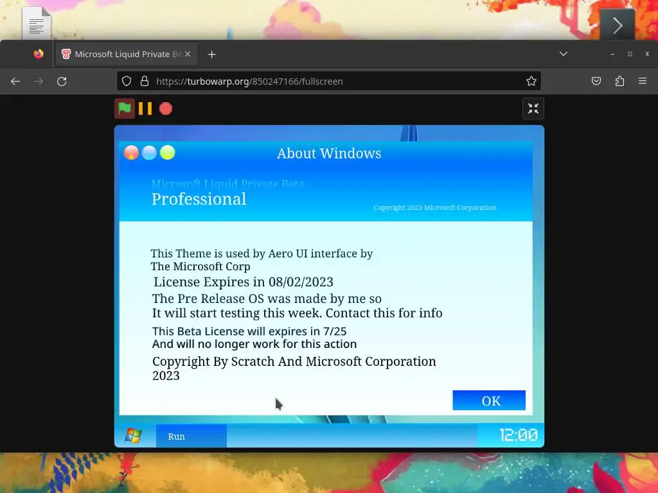This screenshot has width=658, height=493.
Task: Click the 12:00 taskbar clock
Action: click(x=519, y=435)
